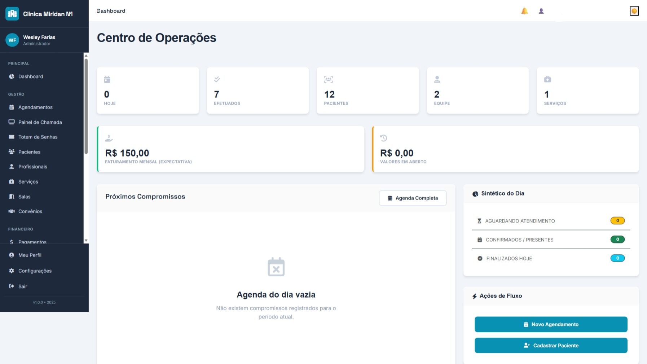
Task: Go to the Convênios page
Action: pyautogui.click(x=30, y=211)
